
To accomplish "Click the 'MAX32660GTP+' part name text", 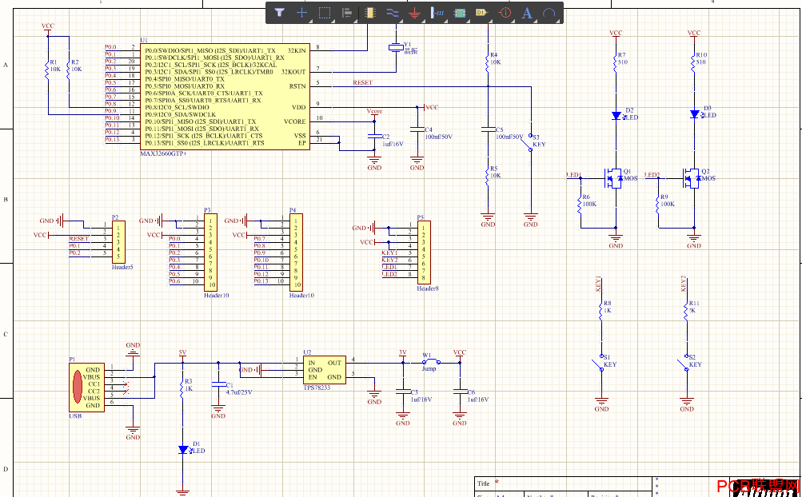I will tap(163, 153).
